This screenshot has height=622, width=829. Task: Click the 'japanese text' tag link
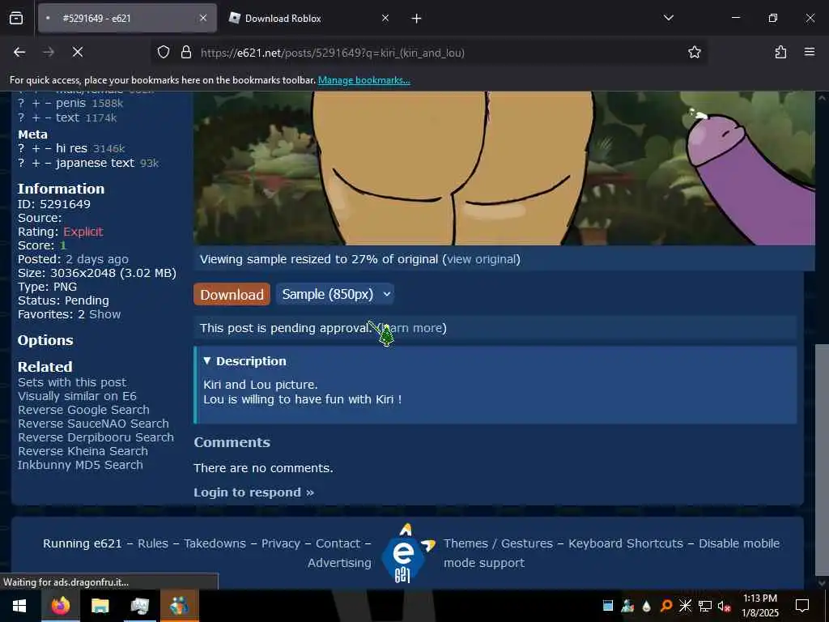click(96, 163)
